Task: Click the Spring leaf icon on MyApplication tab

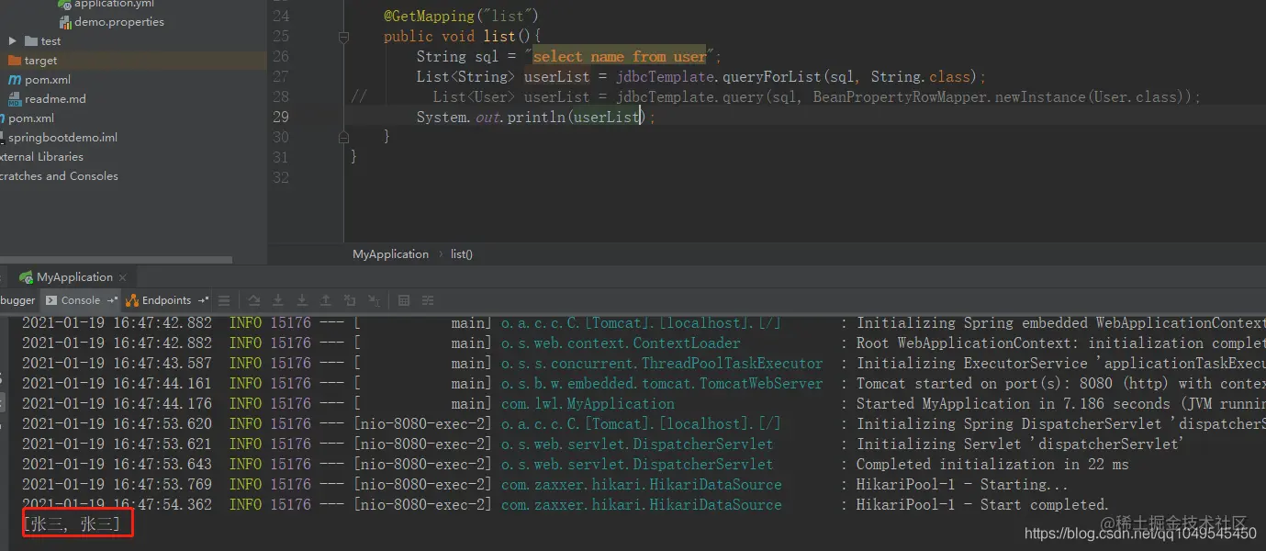Action: click(26, 277)
